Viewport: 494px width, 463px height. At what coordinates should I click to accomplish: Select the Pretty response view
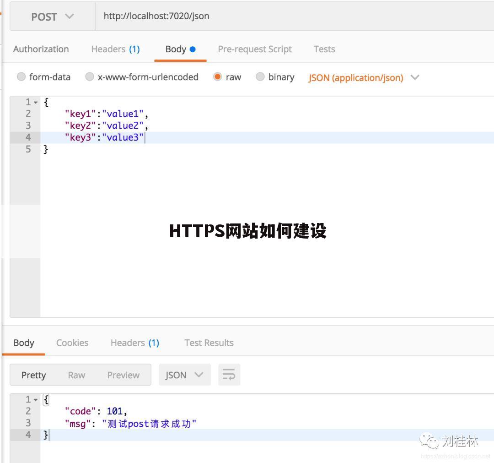(x=33, y=375)
